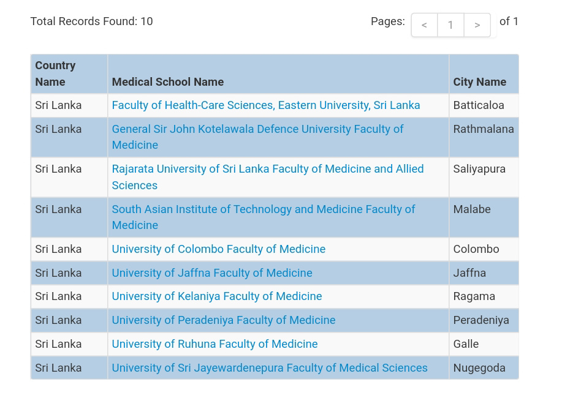Click the City Name column header
Image resolution: width=562 pixels, height=398 pixels.
tap(479, 82)
